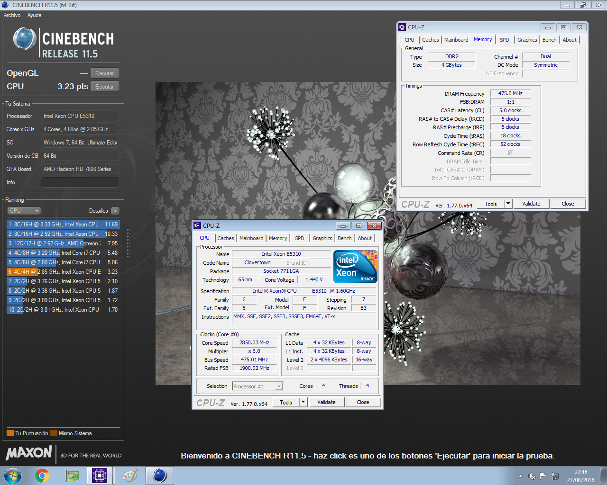Click the Intel Xeon inside logo
607x485 pixels.
click(x=356, y=267)
